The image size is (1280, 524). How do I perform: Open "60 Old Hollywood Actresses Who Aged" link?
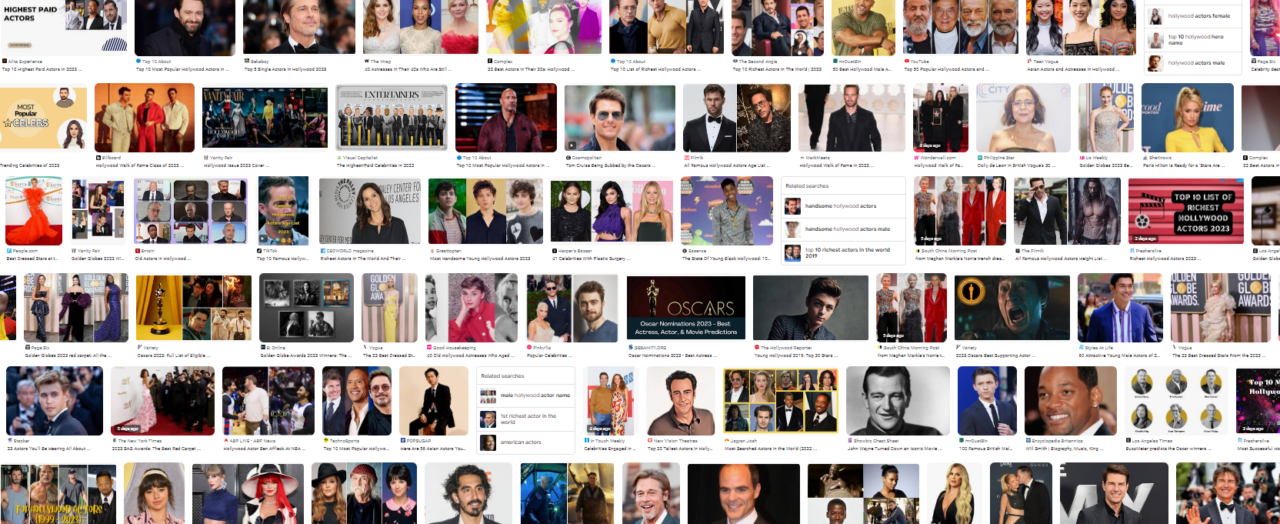(x=472, y=355)
